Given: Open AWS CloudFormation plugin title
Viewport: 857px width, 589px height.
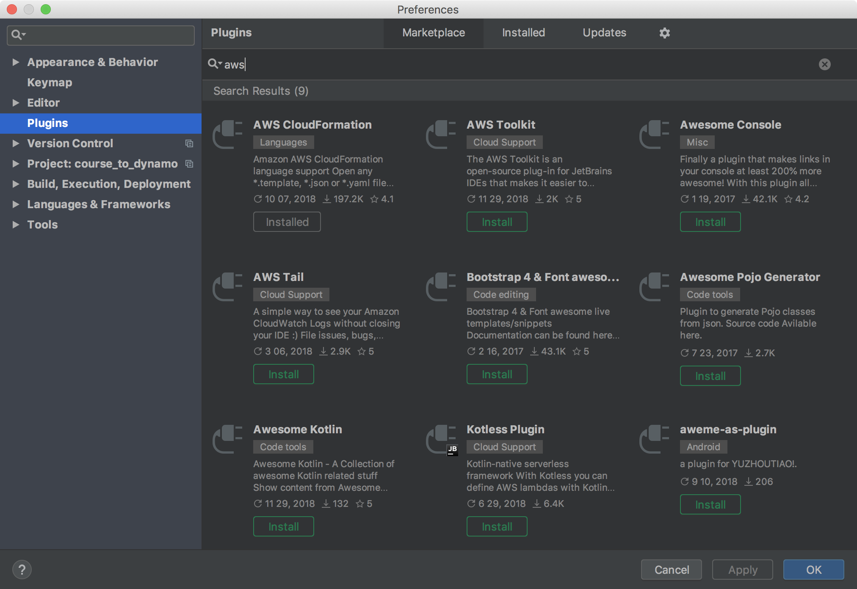Looking at the screenshot, I should coord(312,125).
